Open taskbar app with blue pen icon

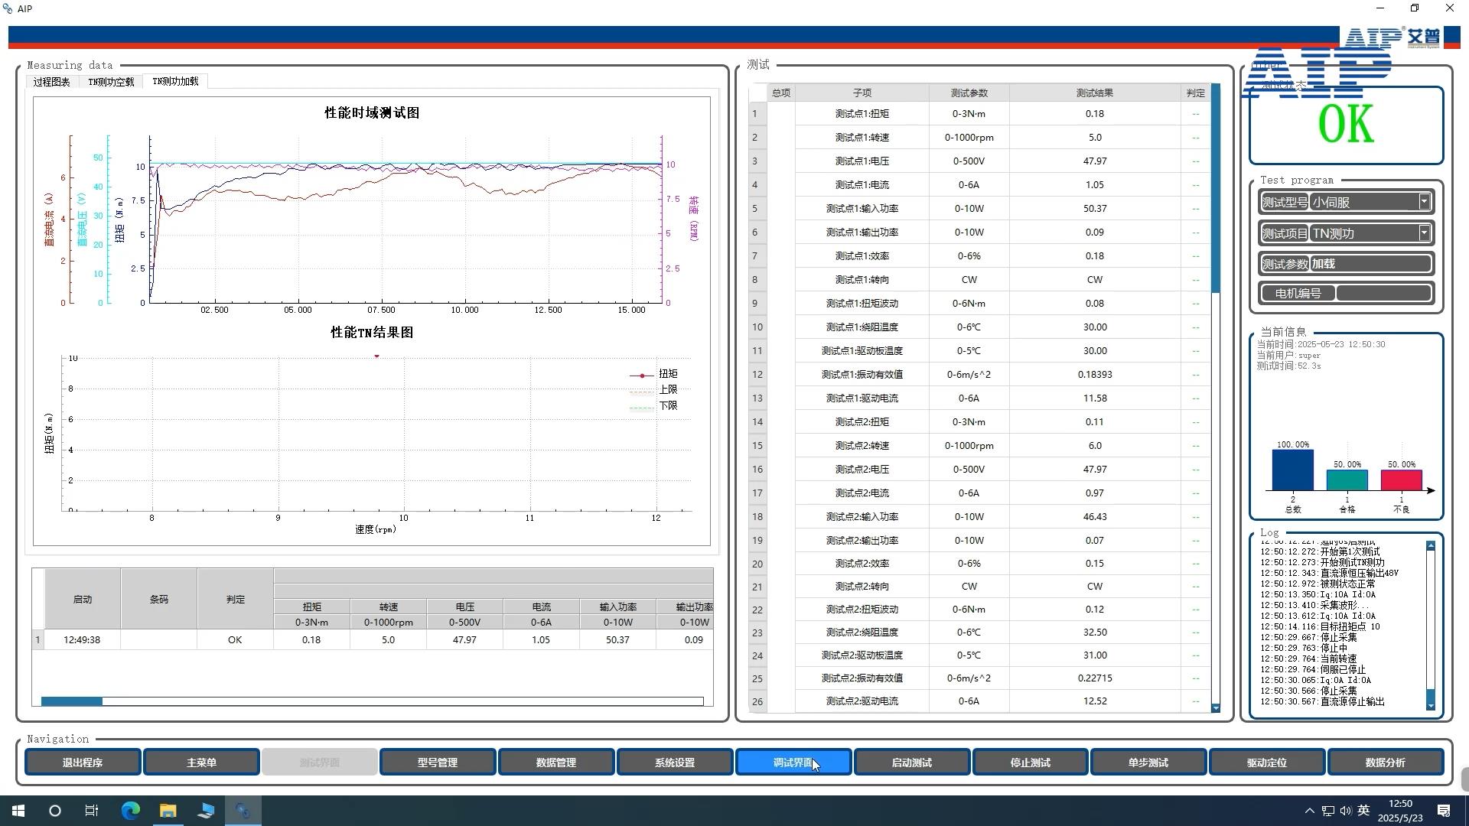pyautogui.click(x=205, y=811)
